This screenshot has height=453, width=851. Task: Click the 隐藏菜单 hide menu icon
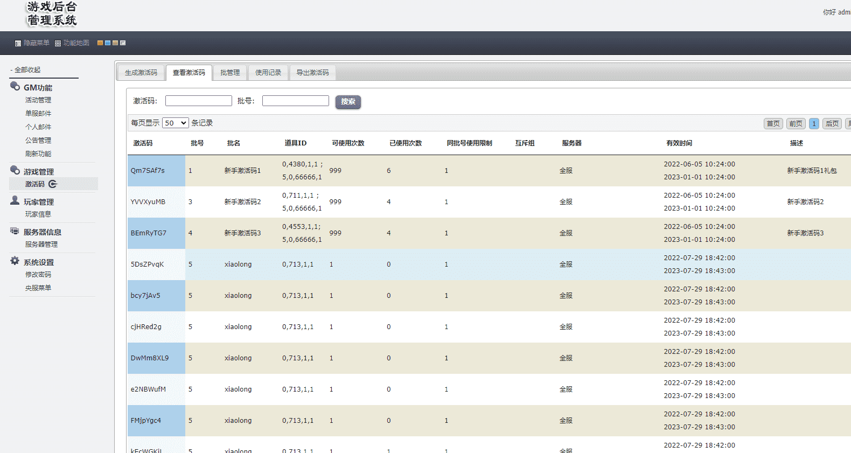point(18,43)
